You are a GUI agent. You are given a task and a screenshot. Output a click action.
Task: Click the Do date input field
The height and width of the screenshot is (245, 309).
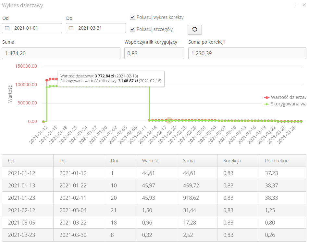pyautogui.click(x=101, y=28)
